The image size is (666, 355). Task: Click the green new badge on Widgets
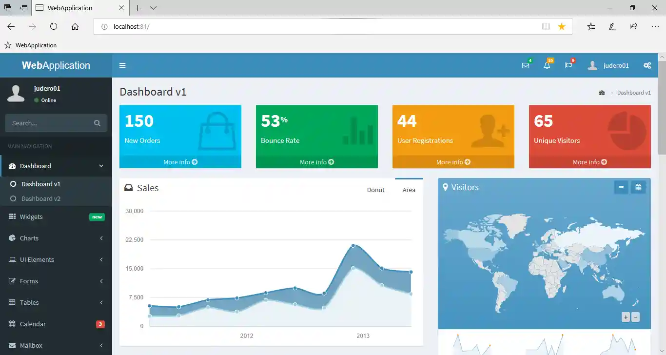(97, 217)
